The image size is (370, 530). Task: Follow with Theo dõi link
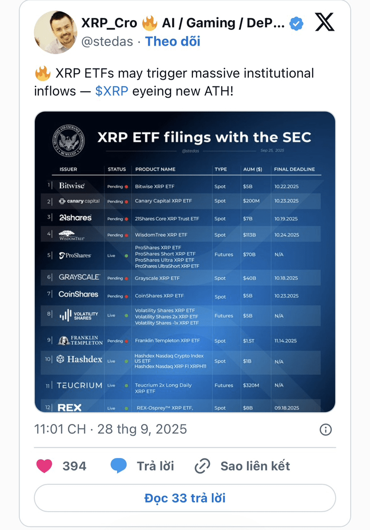point(172,41)
